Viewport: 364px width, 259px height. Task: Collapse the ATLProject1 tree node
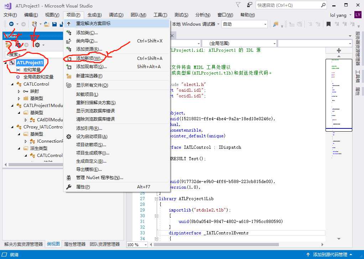(x=5, y=62)
